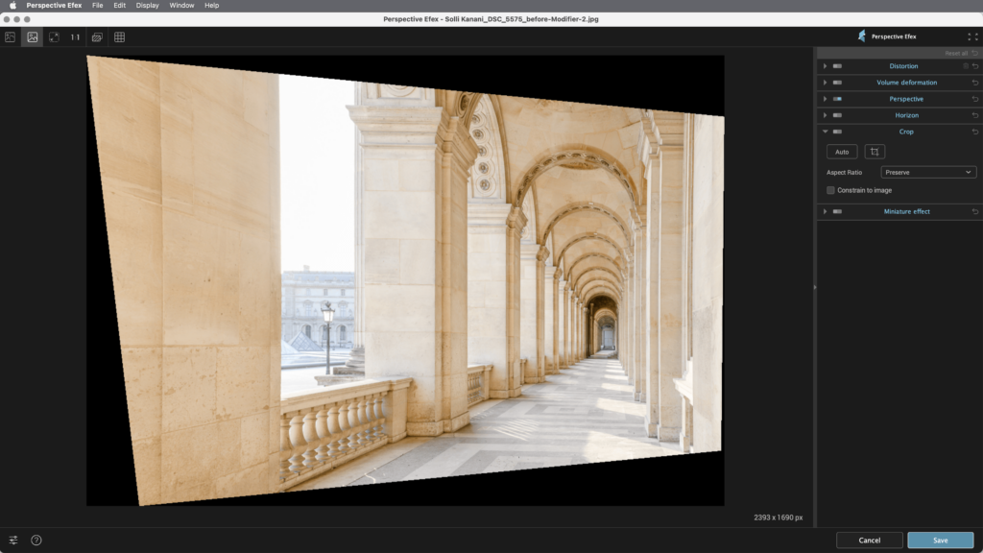This screenshot has height=553, width=983.
Task: Enable the Constrain to image checkbox
Action: pos(830,190)
